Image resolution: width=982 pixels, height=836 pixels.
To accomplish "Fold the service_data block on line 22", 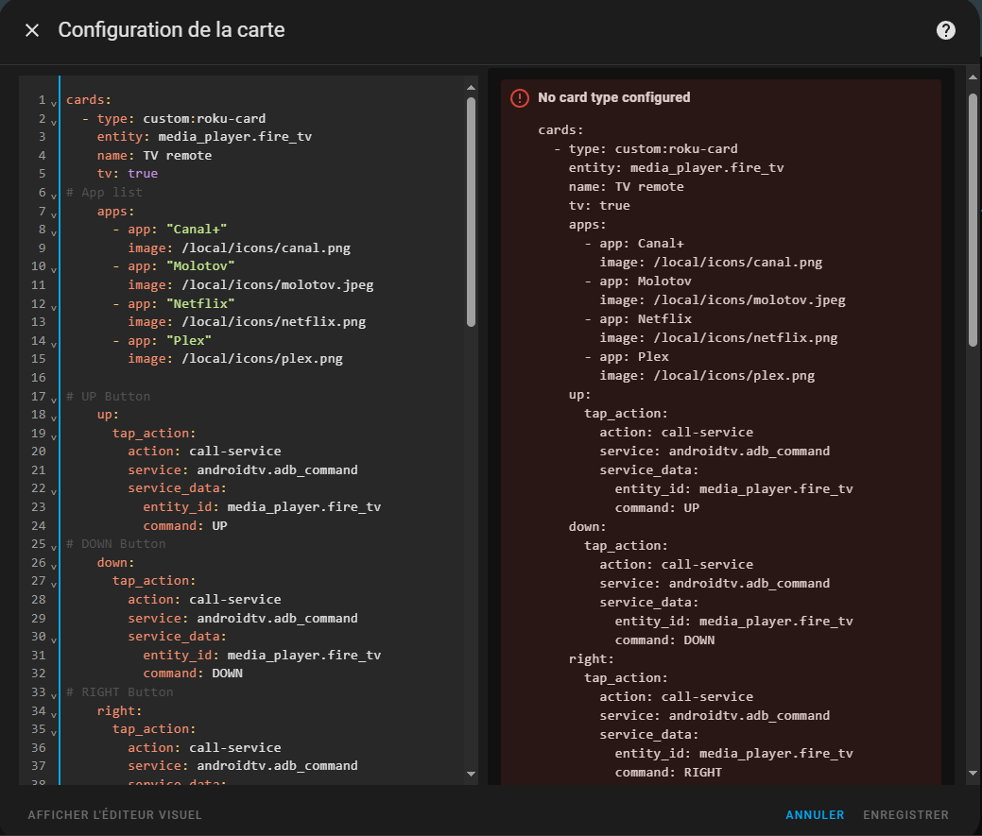I will click(54, 491).
